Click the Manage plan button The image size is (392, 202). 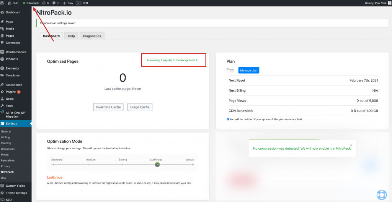[x=248, y=70]
